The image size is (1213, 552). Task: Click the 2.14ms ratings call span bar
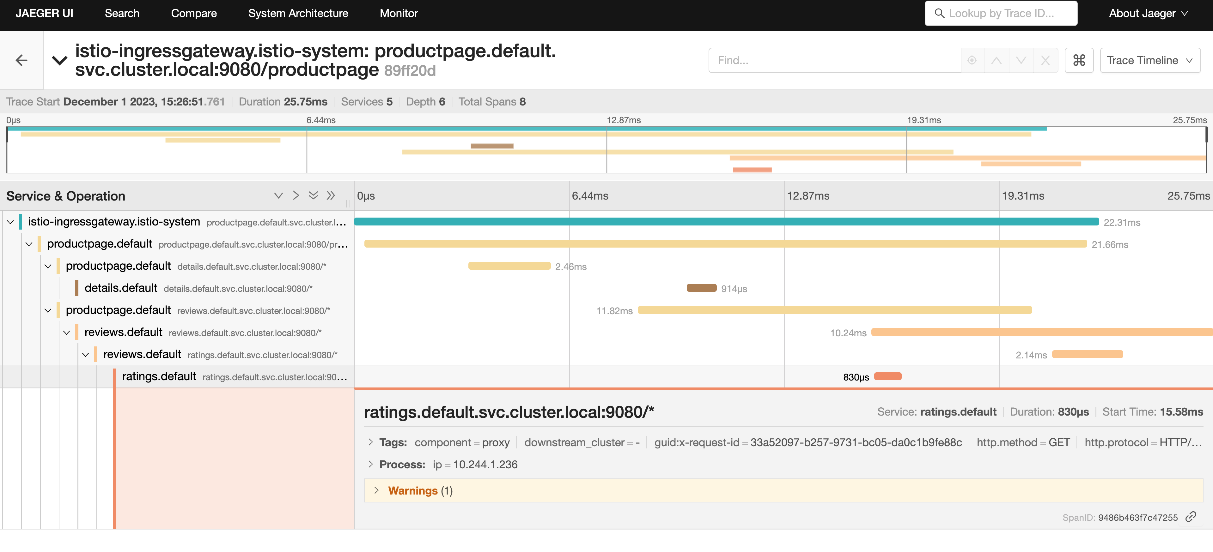pos(1088,354)
